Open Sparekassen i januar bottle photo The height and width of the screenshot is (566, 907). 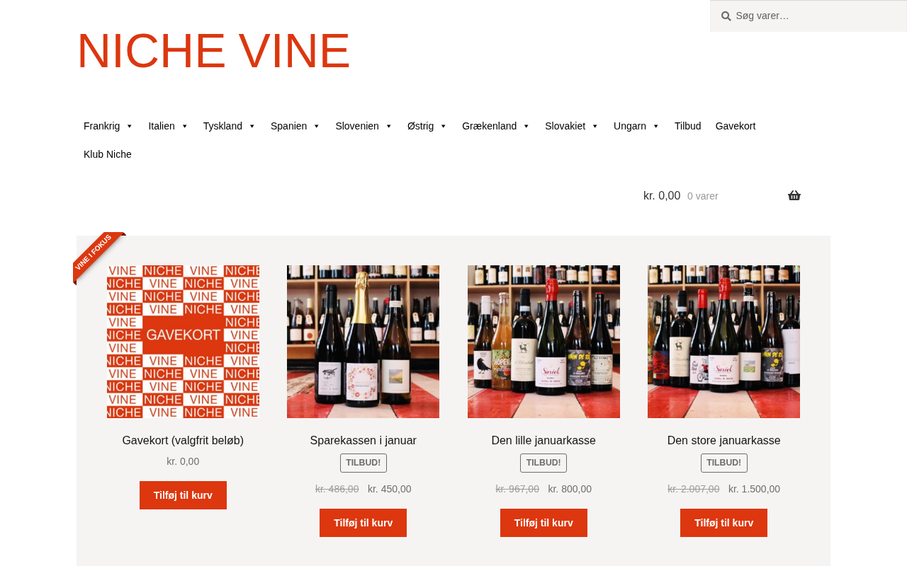[364, 342]
